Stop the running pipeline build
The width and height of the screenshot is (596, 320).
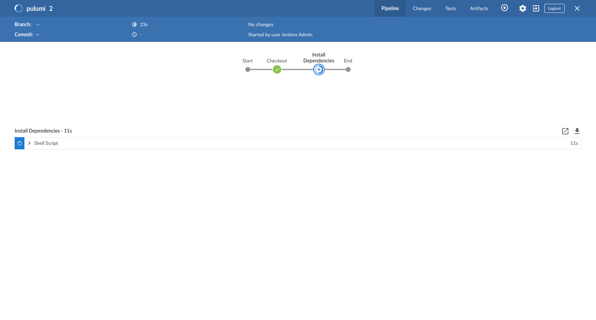point(505,8)
